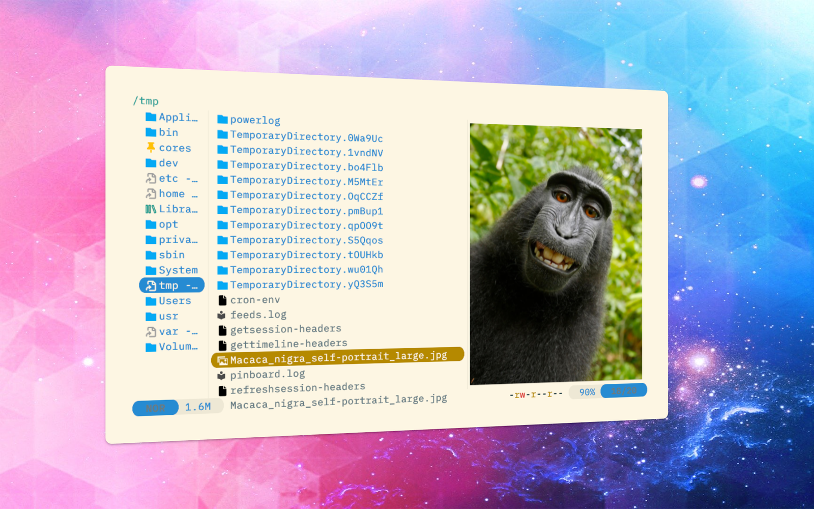Image resolution: width=814 pixels, height=509 pixels.
Task: Click the symlink icon on the tmp row
Action: [x=151, y=285]
